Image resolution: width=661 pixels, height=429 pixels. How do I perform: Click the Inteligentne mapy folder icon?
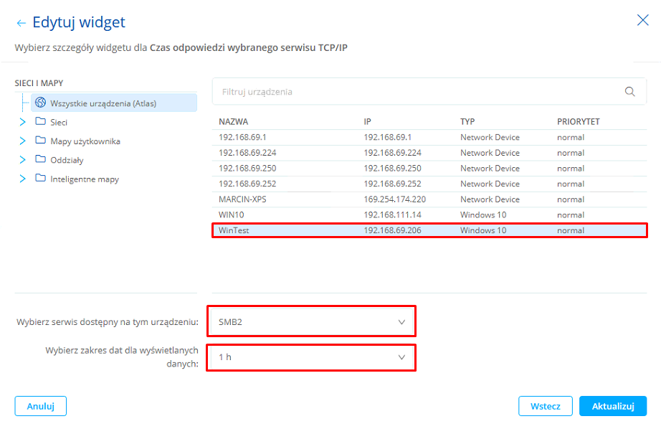click(x=41, y=179)
